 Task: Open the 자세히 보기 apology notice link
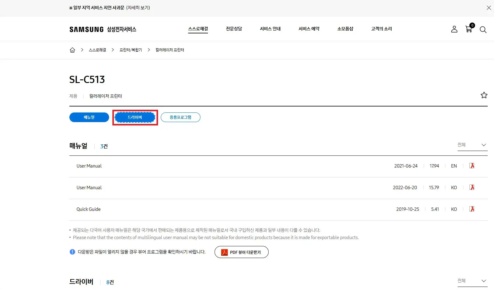coord(138,8)
